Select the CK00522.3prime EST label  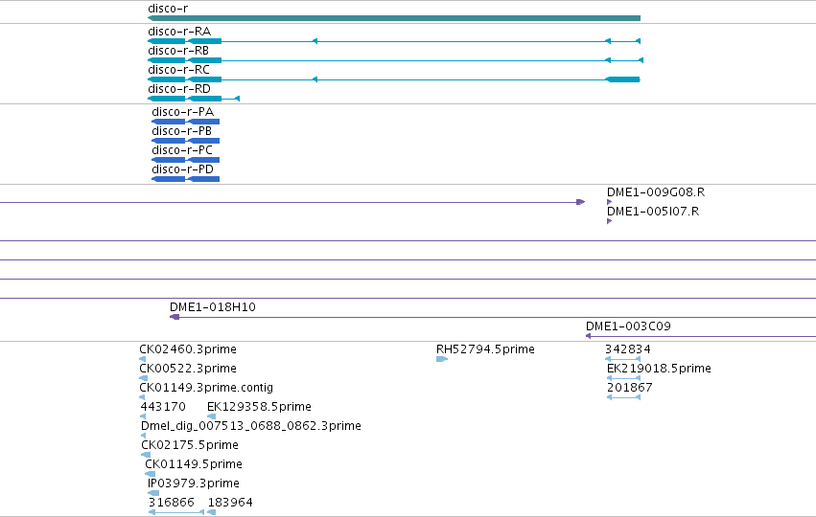(188, 369)
